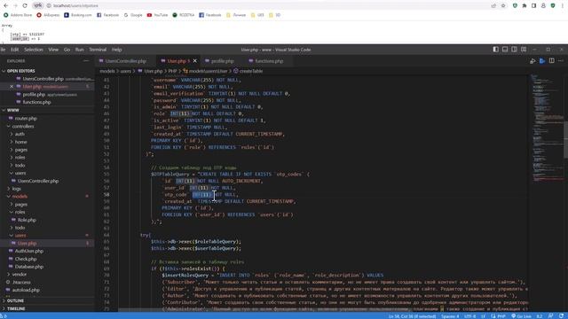Open the Customize Layout icon
Viewport: 568px width, 319px height.
(524, 50)
